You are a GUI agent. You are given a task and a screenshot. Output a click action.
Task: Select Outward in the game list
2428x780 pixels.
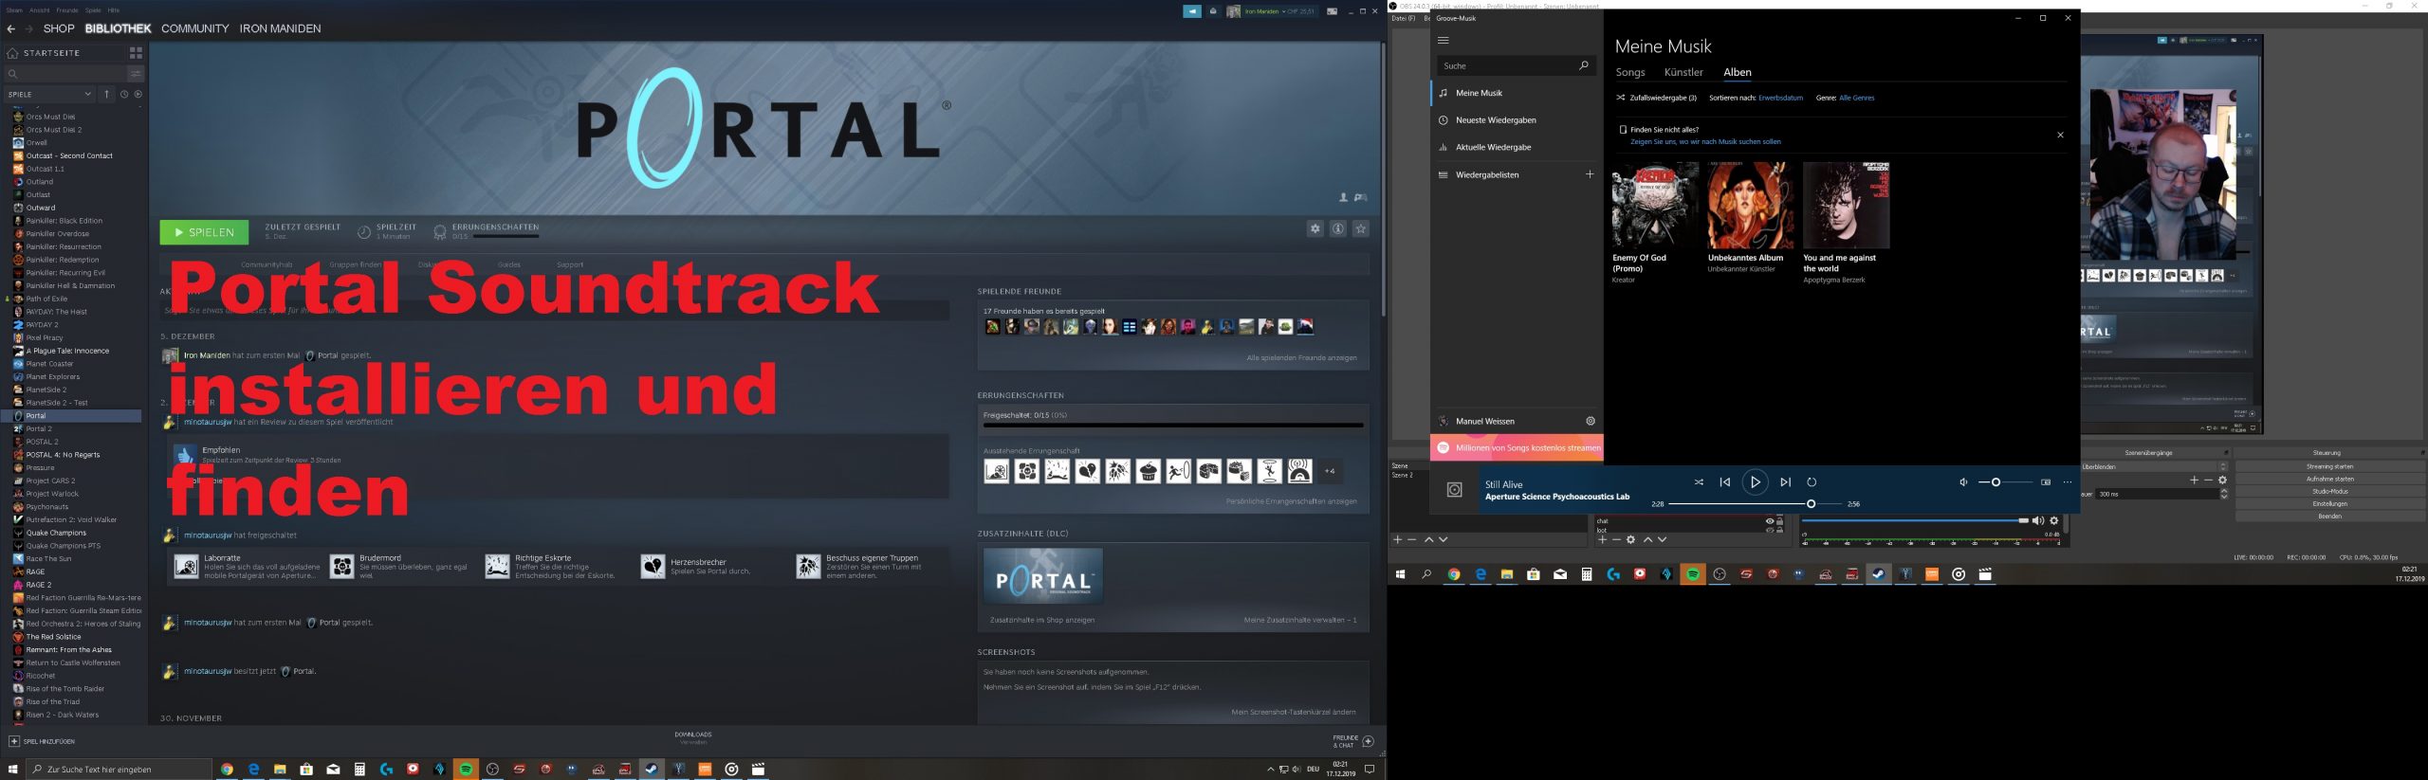(41, 208)
